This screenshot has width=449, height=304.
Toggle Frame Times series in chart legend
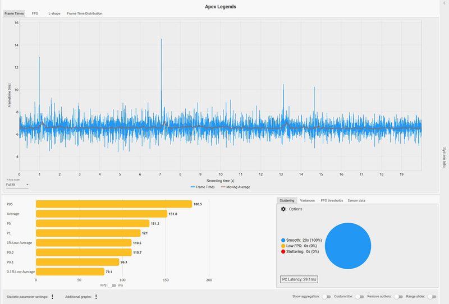[203, 187]
